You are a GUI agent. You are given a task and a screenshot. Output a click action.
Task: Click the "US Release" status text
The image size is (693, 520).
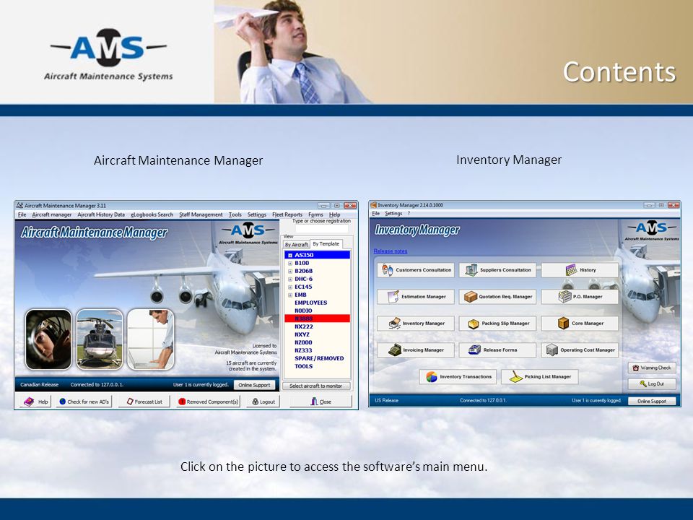pyautogui.click(x=387, y=401)
